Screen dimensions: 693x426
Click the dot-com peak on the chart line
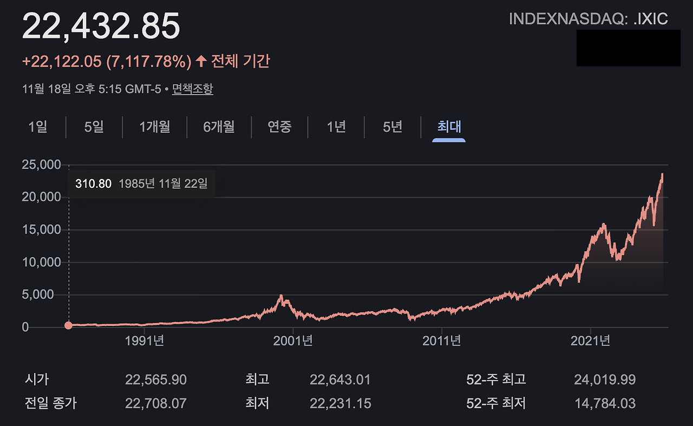point(281,295)
